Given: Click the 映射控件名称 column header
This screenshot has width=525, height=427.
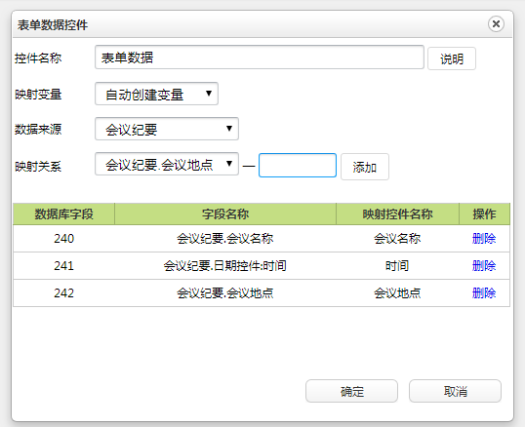Looking at the screenshot, I should coord(397,214).
